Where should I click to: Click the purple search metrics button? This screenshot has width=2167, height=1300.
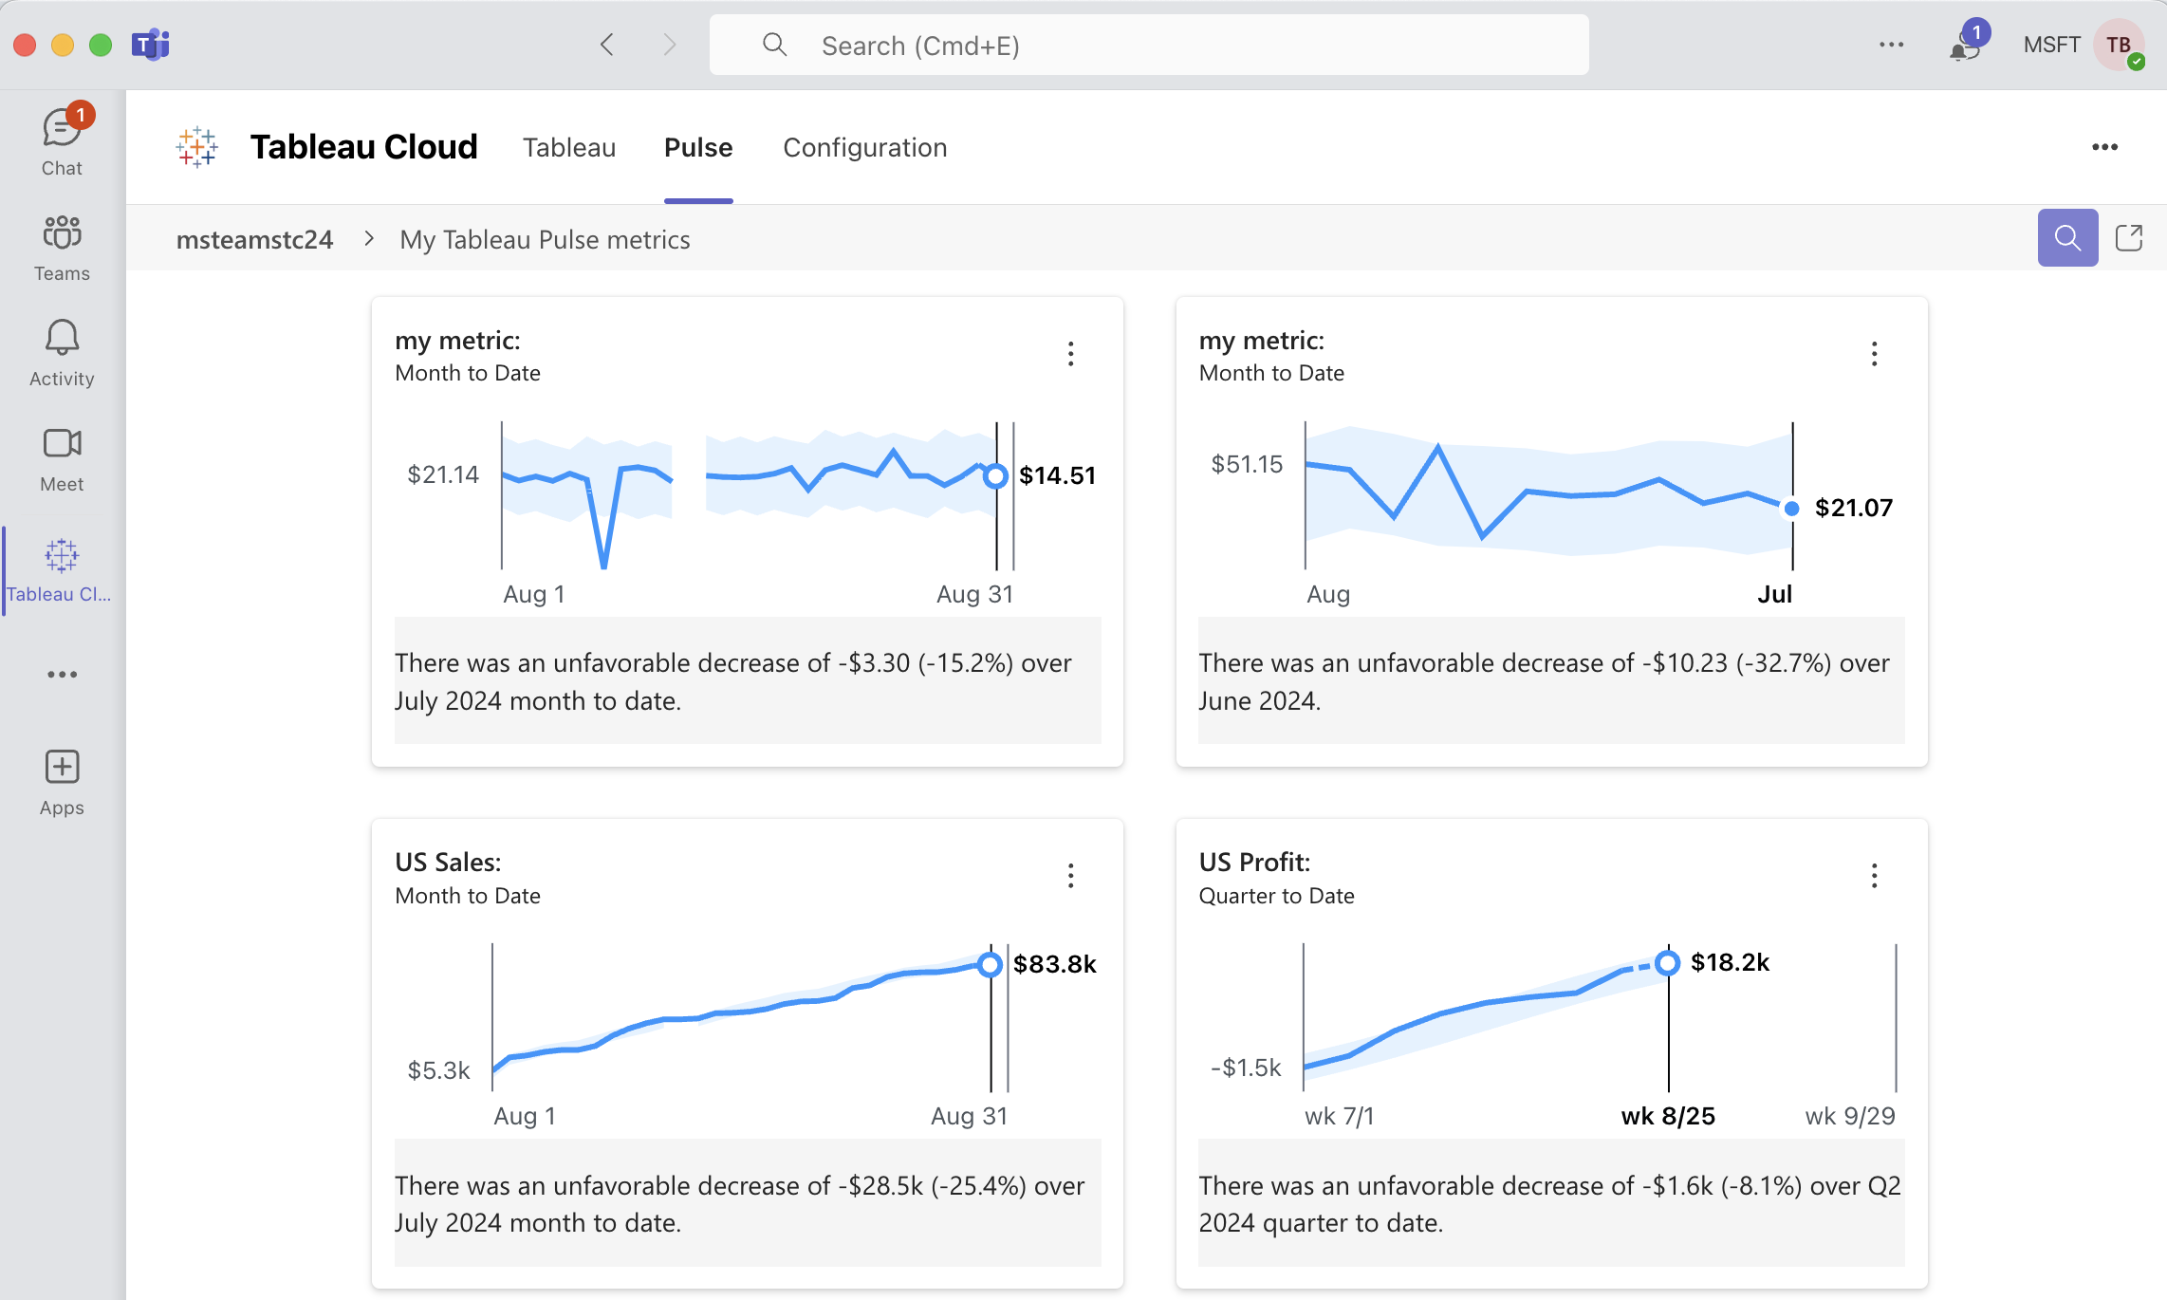tap(2067, 237)
